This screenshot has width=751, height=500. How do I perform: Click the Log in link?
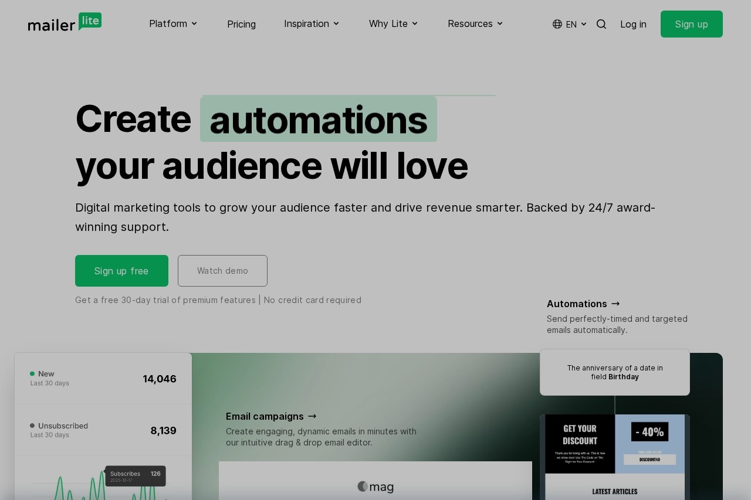(x=633, y=24)
